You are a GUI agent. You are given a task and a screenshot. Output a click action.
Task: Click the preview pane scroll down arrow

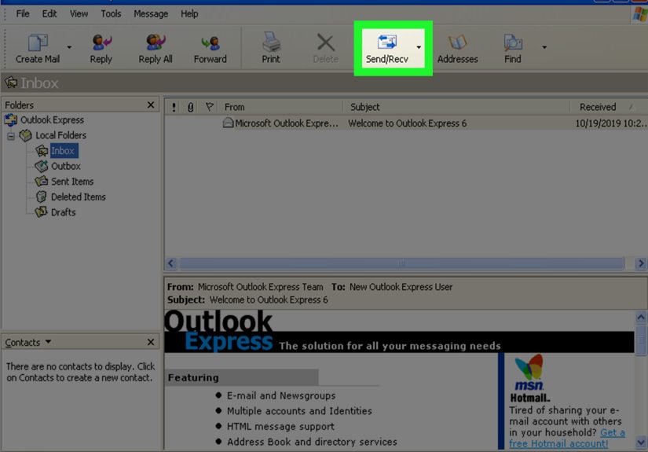pyautogui.click(x=641, y=443)
